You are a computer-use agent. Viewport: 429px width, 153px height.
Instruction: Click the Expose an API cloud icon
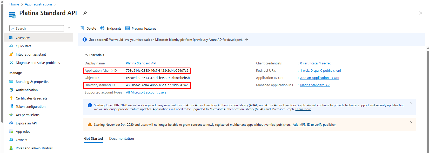[11, 123]
